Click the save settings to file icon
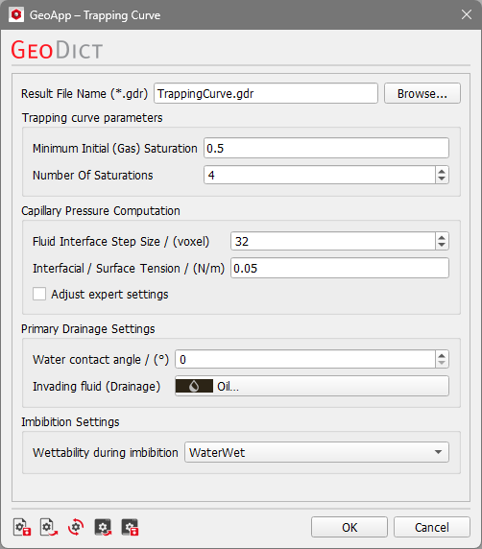 22,527
